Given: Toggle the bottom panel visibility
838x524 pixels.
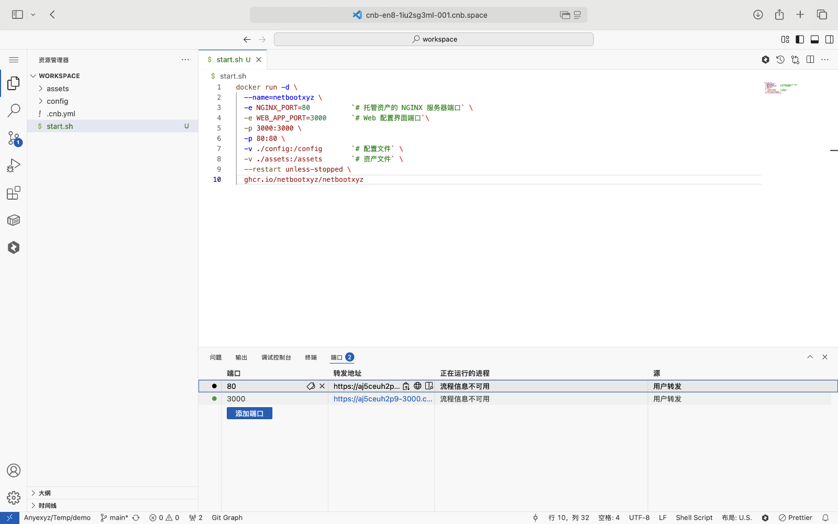Looking at the screenshot, I should click(x=814, y=39).
